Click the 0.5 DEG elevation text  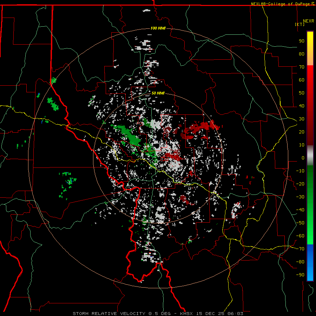click(x=160, y=314)
